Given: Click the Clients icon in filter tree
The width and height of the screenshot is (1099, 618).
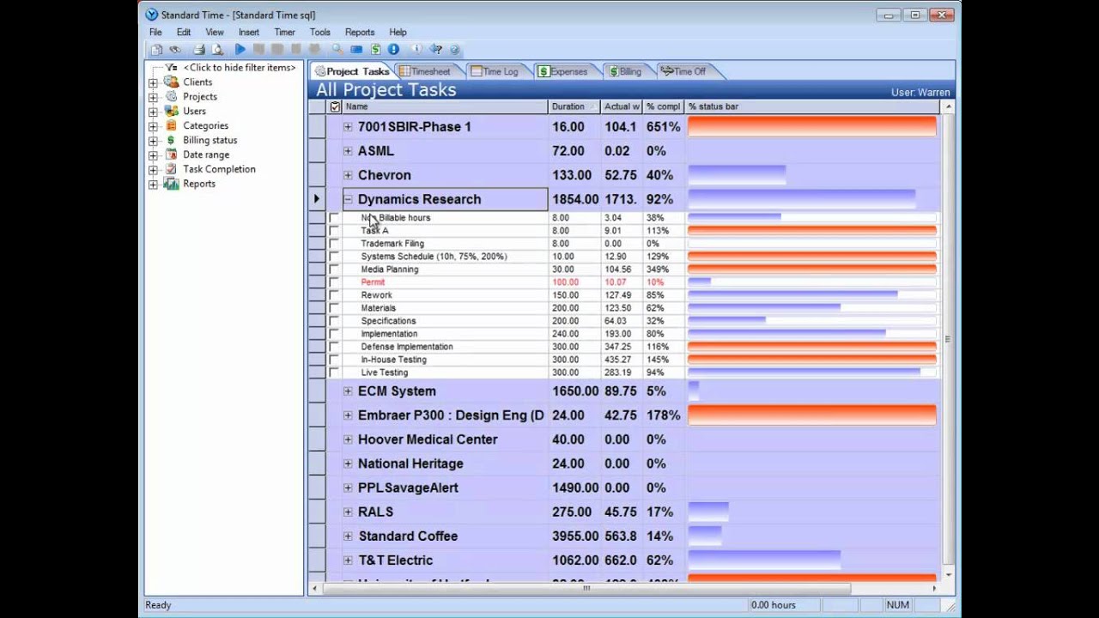Looking at the screenshot, I should tap(172, 82).
